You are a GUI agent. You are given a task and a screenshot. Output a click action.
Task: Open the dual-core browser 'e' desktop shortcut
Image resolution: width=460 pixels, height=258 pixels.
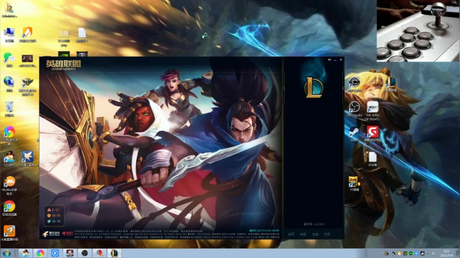pos(10,209)
